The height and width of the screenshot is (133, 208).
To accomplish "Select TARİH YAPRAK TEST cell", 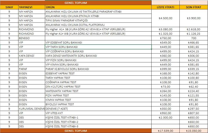I will [98, 78].
